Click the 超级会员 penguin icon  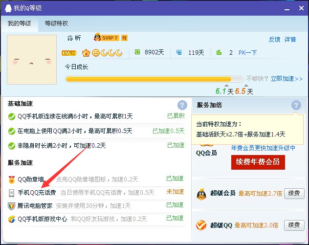pos(201,194)
